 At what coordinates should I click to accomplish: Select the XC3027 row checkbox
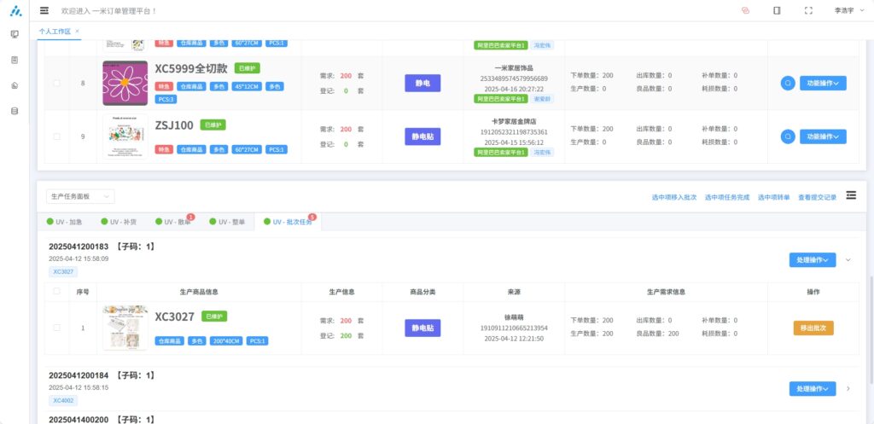[x=57, y=328]
